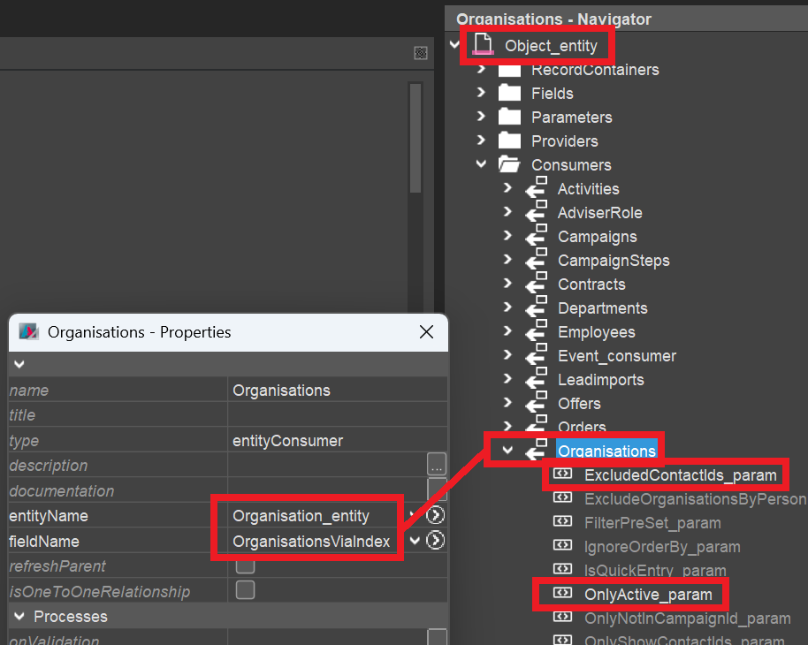The width and height of the screenshot is (808, 645).
Task: Click the ExcludedContactIds_param parameter icon
Action: click(562, 474)
